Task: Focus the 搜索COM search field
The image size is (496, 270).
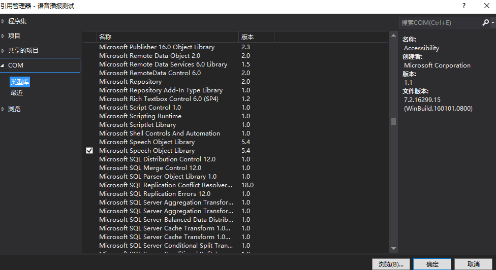Action: [x=440, y=22]
